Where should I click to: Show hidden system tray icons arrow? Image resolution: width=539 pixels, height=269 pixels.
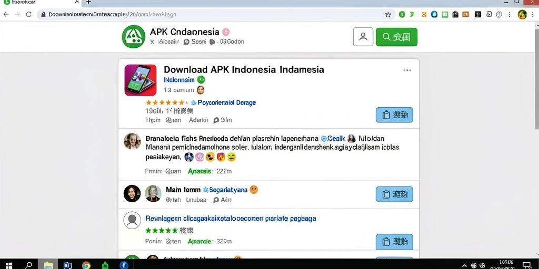click(x=464, y=265)
